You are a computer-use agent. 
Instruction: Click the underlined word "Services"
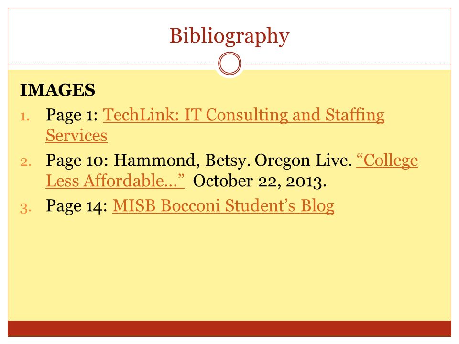[x=76, y=135]
